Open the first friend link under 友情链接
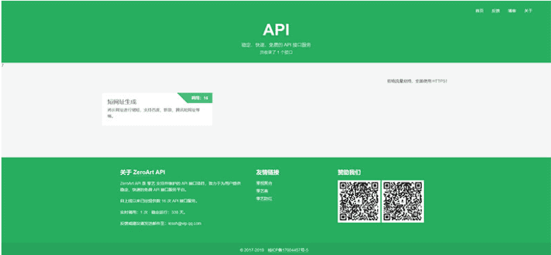Screen dimensions: 551x255 (264, 183)
